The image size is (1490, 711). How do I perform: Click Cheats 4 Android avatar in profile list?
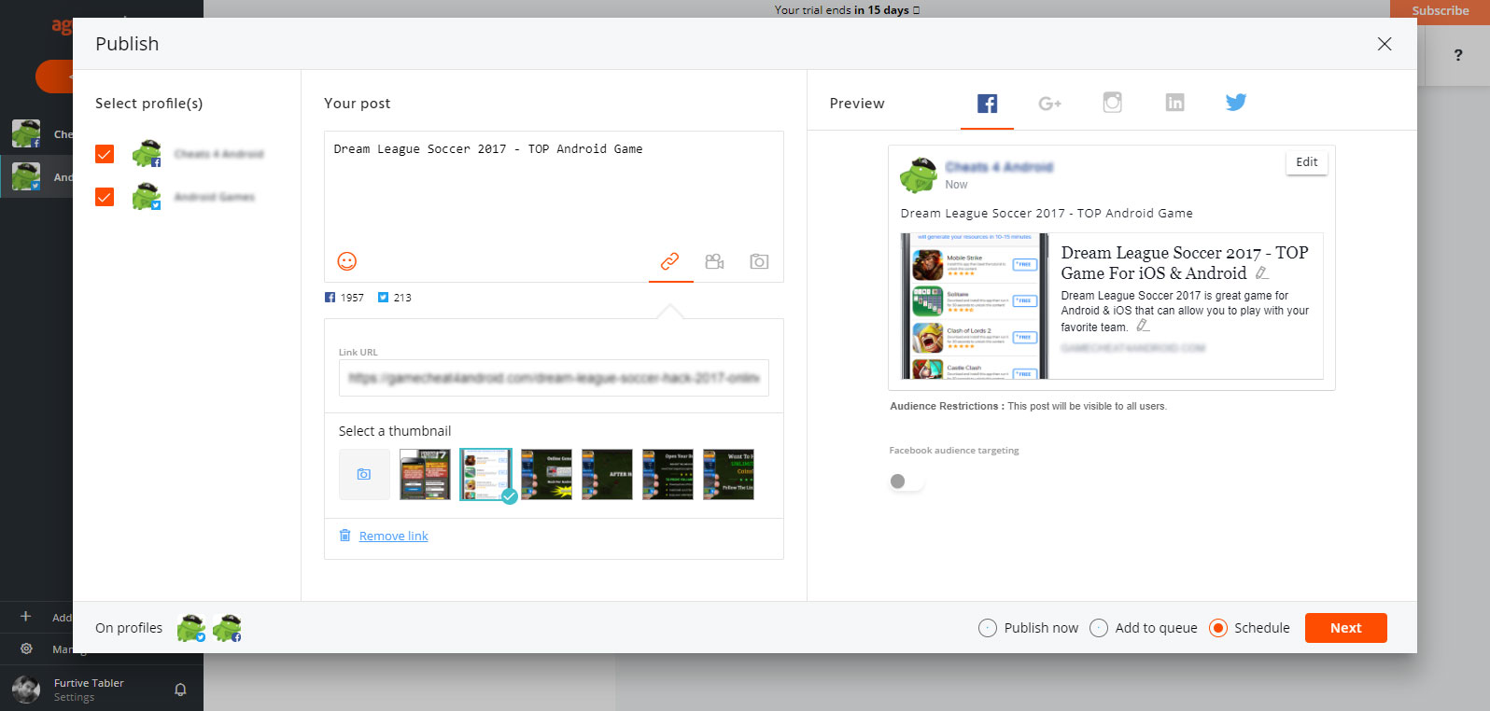pyautogui.click(x=146, y=153)
